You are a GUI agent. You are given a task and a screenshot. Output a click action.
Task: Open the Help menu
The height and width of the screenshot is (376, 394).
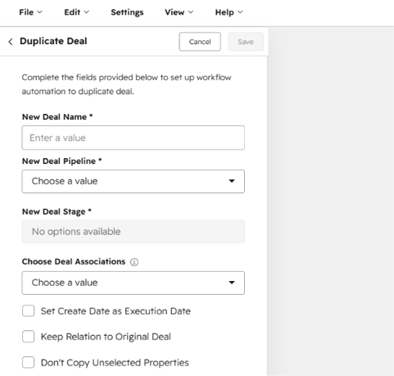229,12
